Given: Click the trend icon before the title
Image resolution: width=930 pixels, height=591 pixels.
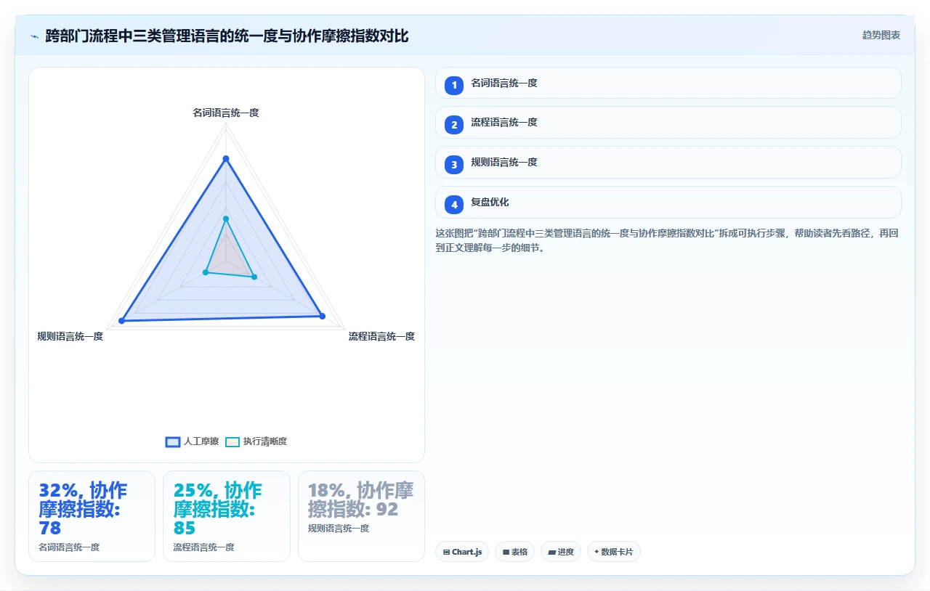Looking at the screenshot, I should pos(34,36).
